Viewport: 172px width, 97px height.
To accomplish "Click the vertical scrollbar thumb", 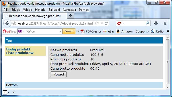I will [167, 62].
